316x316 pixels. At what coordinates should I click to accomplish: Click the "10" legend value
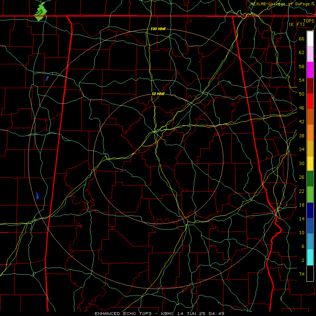302,233
